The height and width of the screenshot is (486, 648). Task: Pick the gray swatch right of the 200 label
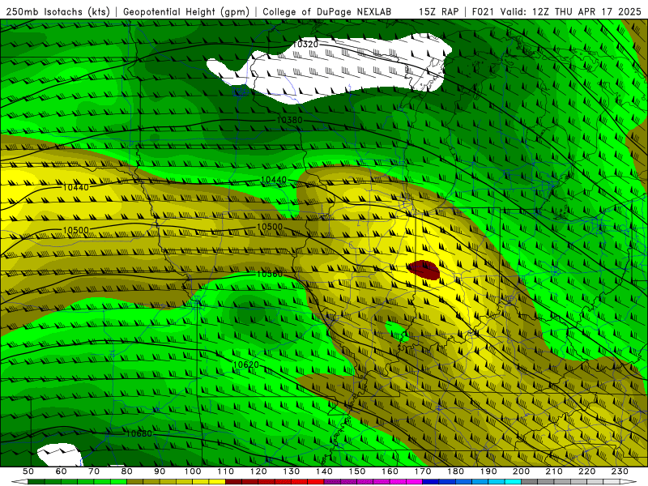click(530, 482)
